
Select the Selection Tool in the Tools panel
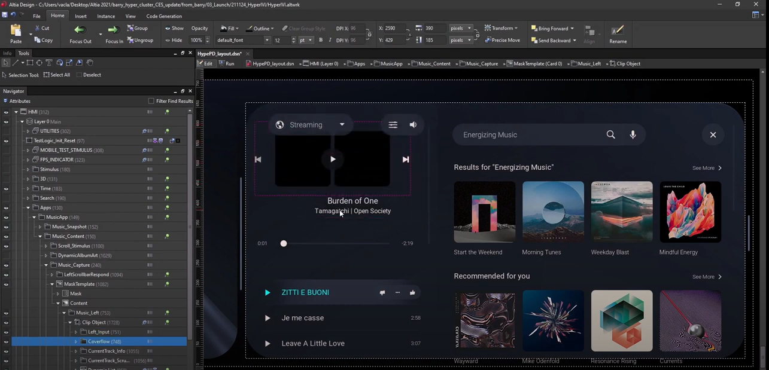(6, 62)
